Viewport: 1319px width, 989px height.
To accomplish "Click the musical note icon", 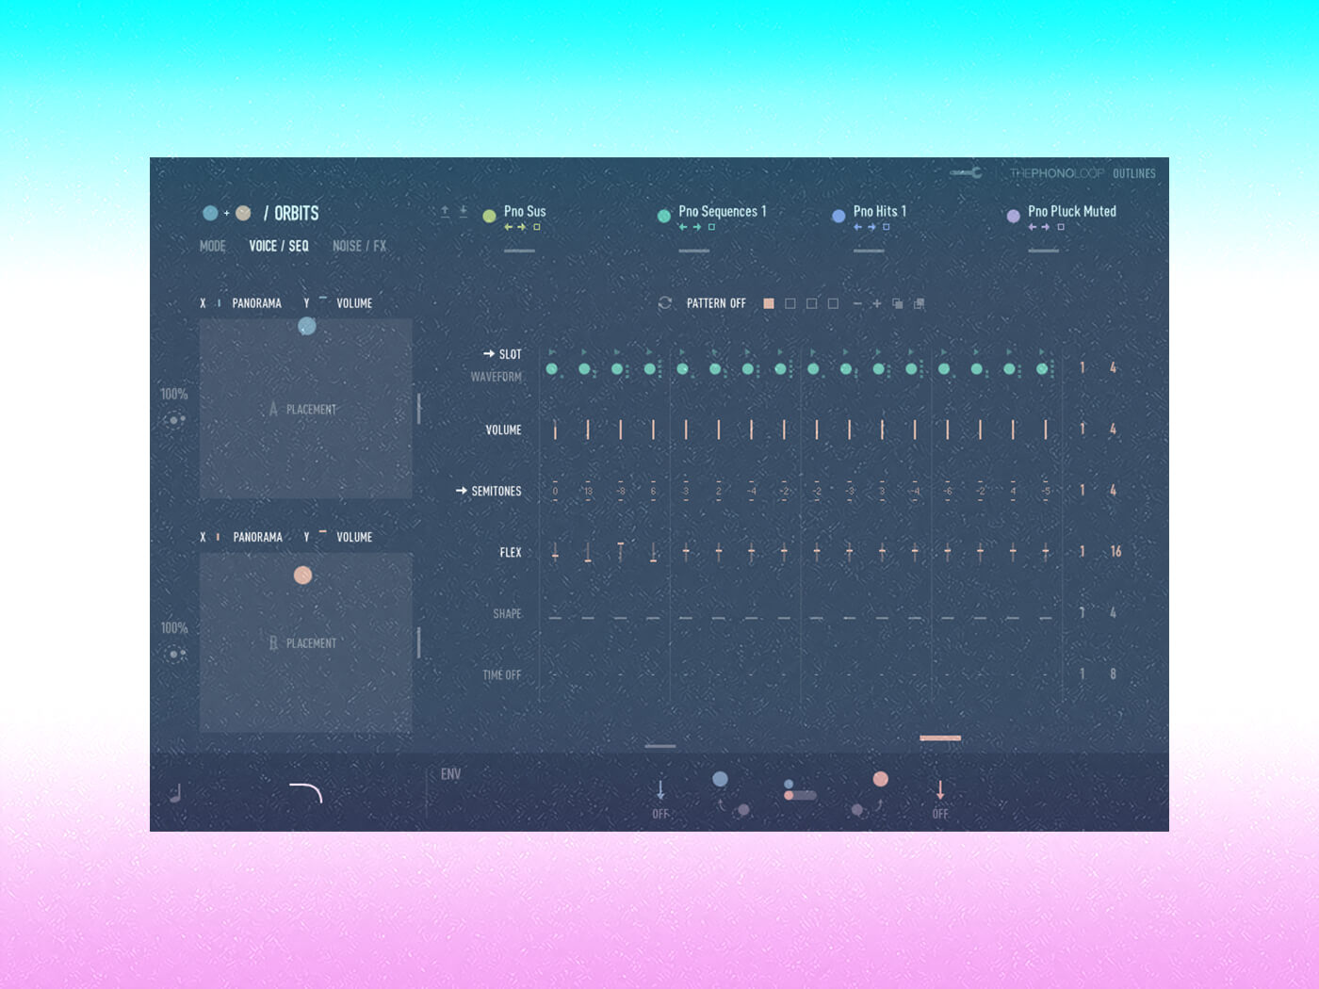I will 175,793.
